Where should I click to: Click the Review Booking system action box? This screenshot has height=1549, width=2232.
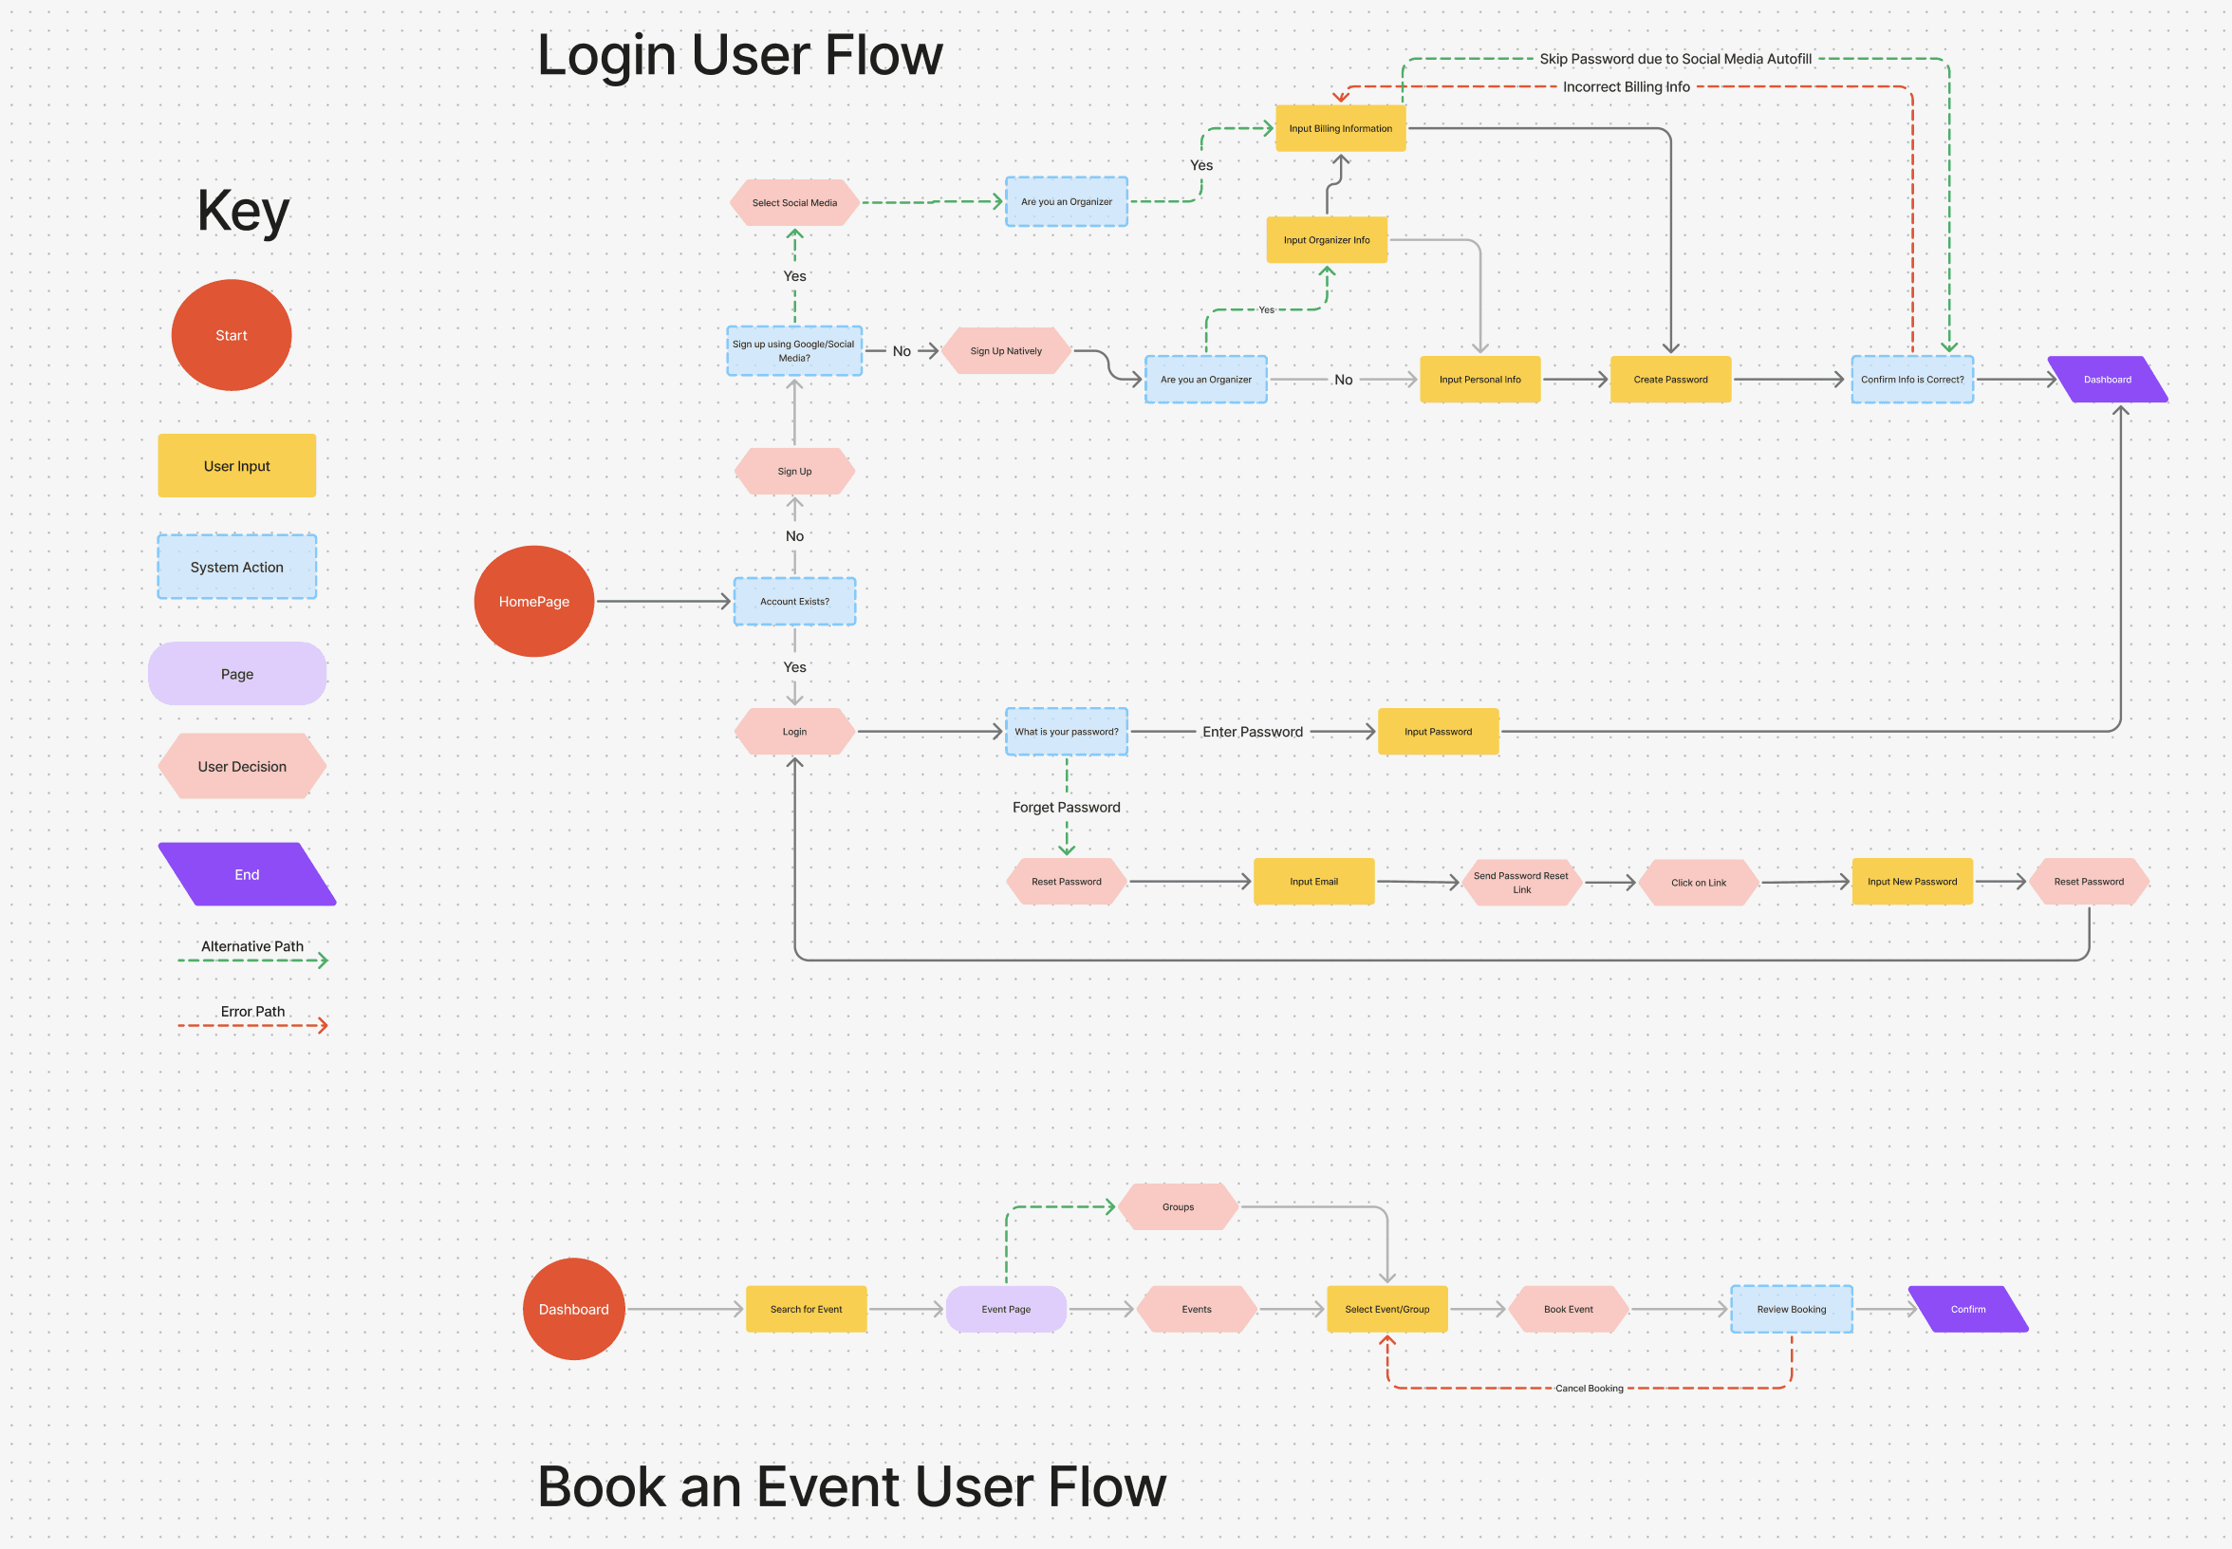(1791, 1308)
